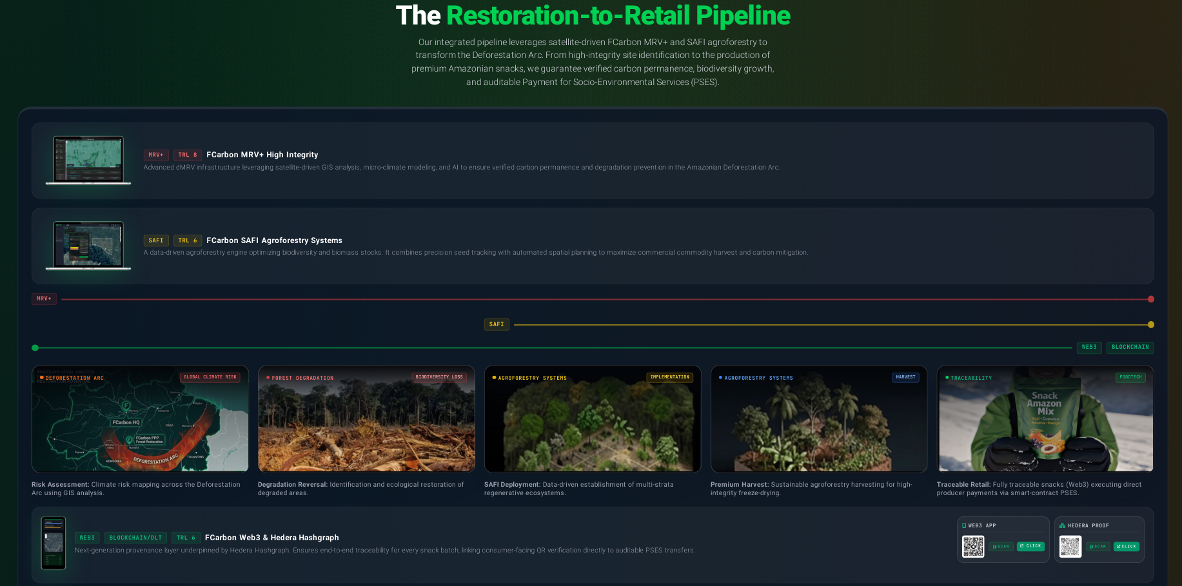The image size is (1182, 586).
Task: Click the BLOCKCHAIN/DLT badge
Action: click(x=135, y=538)
